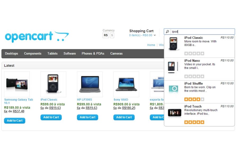
Task: Add Sony VAIO to cart
Action: click(124, 117)
